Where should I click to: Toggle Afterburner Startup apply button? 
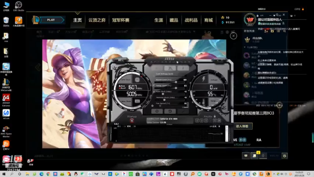click(132, 120)
